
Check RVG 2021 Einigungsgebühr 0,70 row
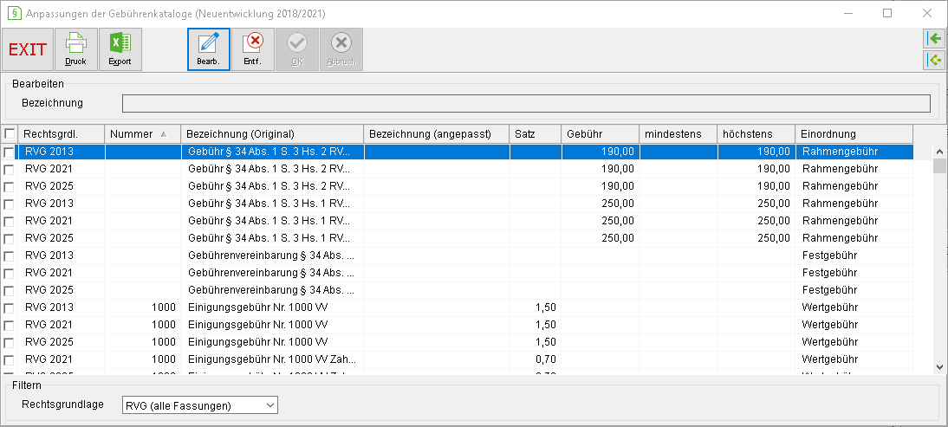(9, 360)
